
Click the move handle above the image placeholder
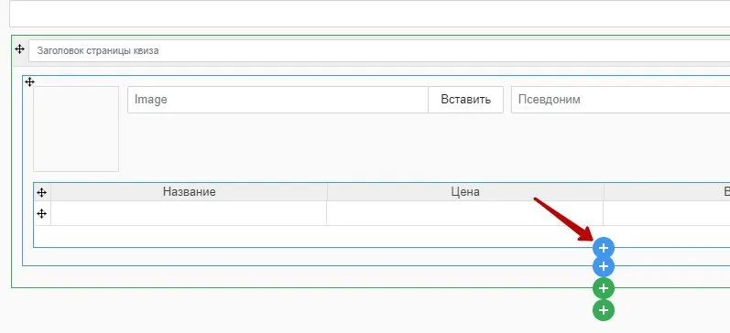pyautogui.click(x=30, y=82)
